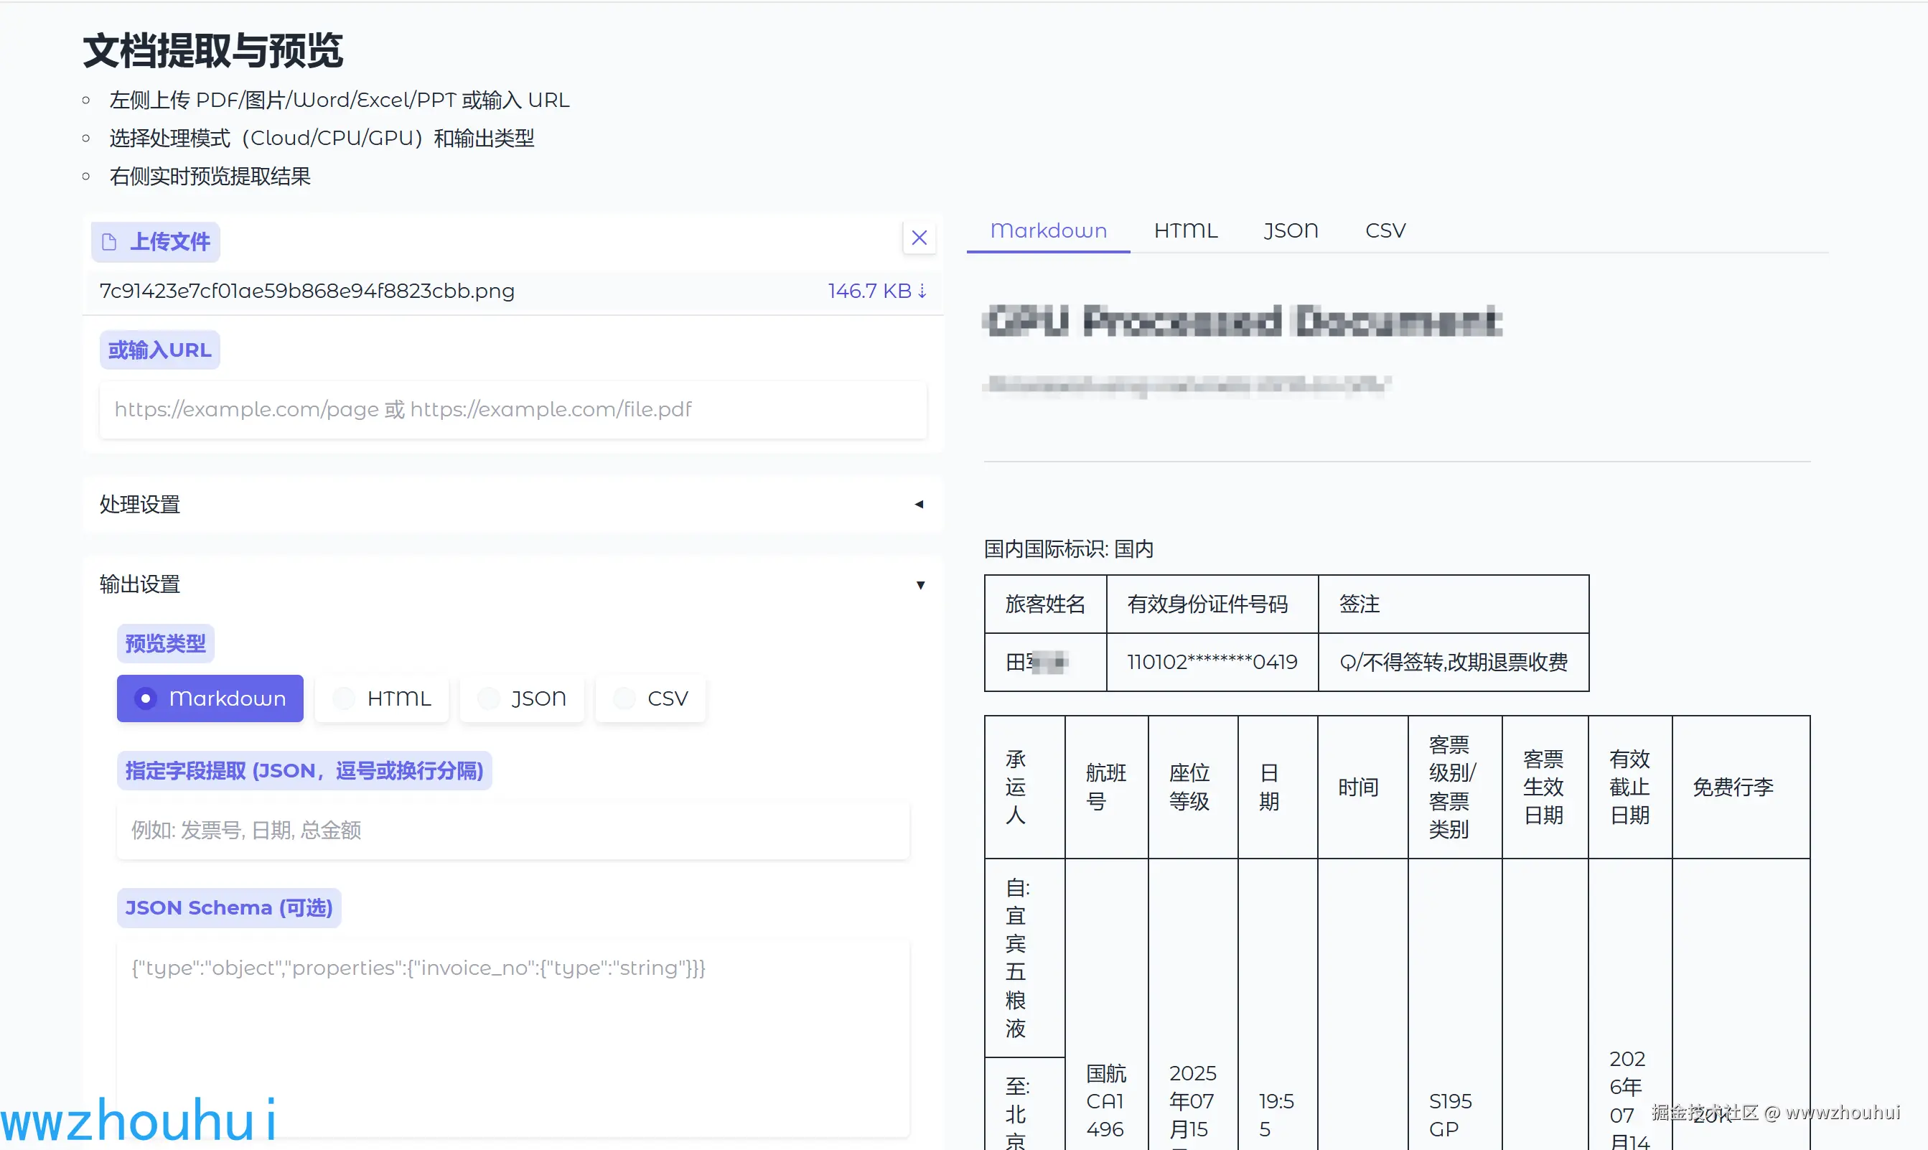Click the JSON Schema (可选) label
1928x1150 pixels.
point(228,907)
